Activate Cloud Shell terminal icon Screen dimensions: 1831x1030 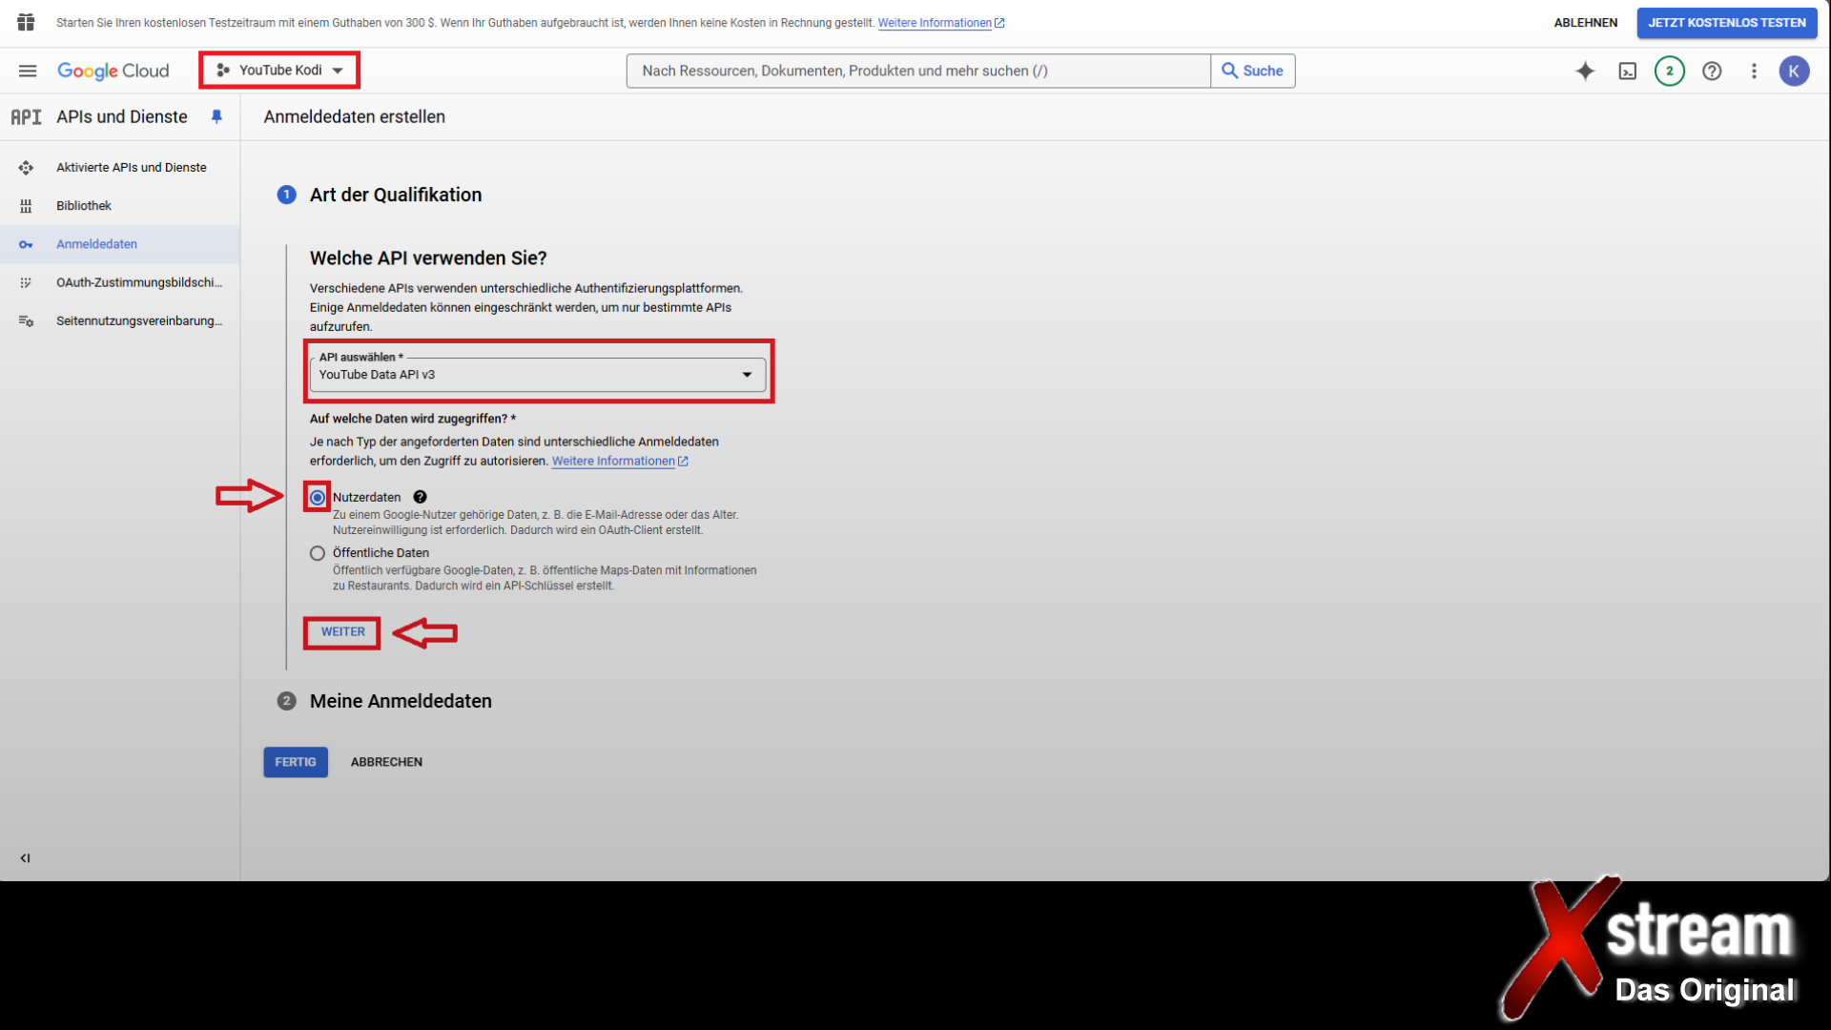click(x=1628, y=71)
